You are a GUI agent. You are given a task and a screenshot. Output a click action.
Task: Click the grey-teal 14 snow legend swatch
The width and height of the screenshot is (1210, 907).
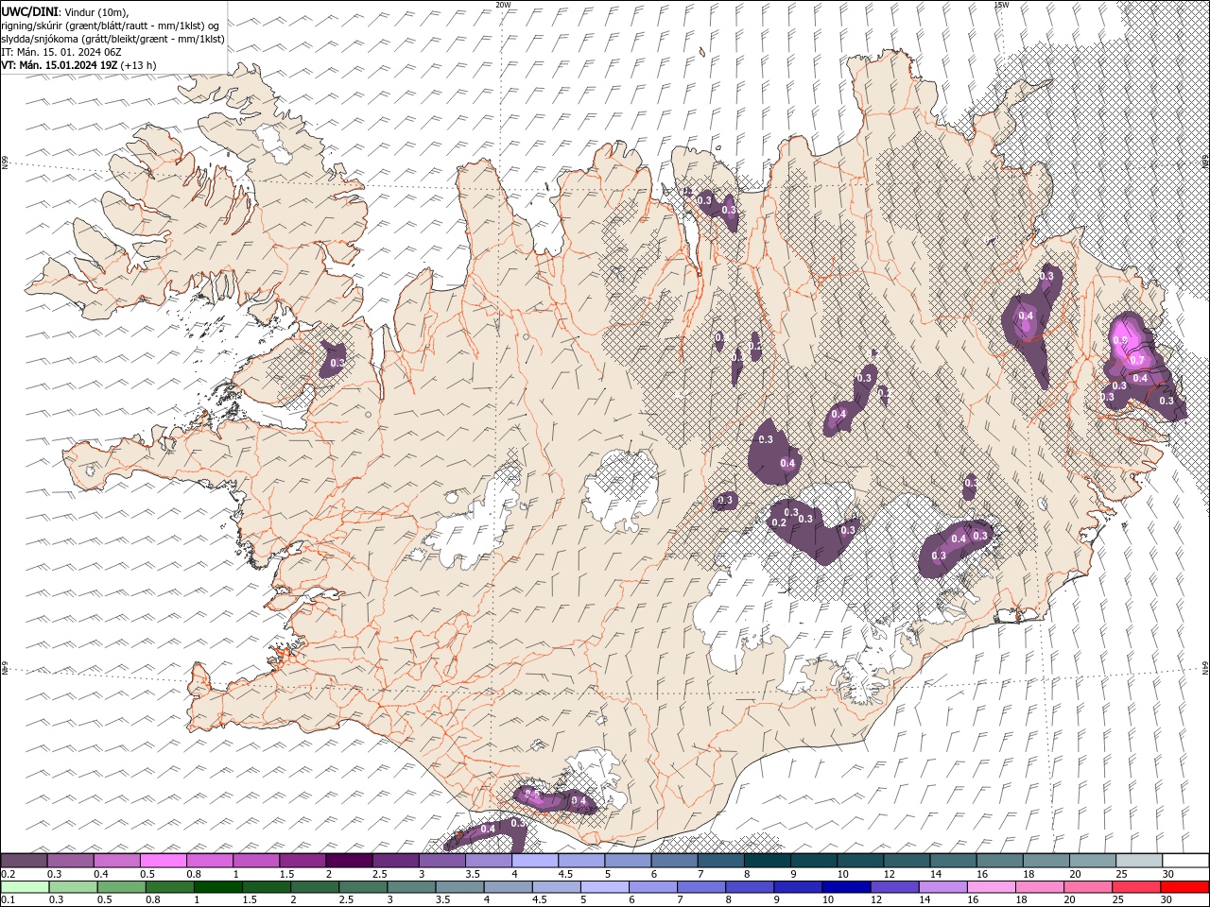[x=953, y=861]
